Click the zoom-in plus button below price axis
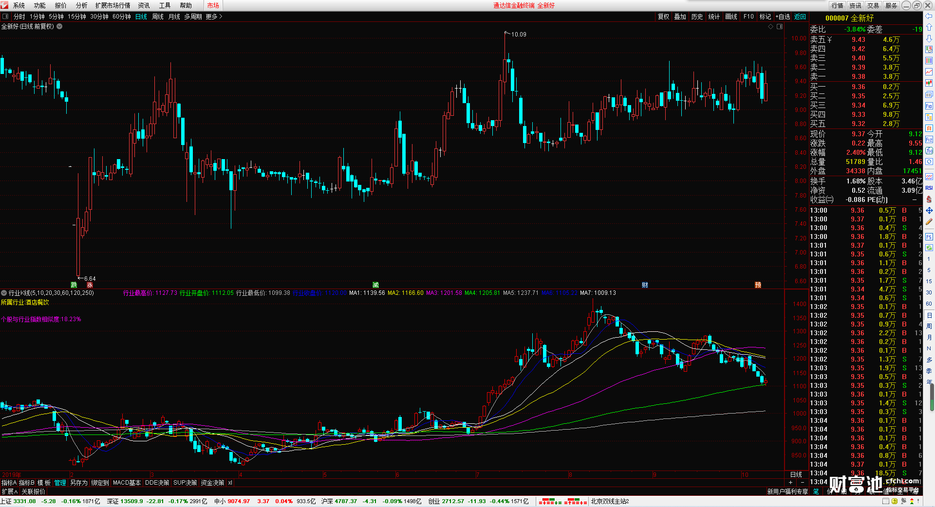 click(x=790, y=483)
